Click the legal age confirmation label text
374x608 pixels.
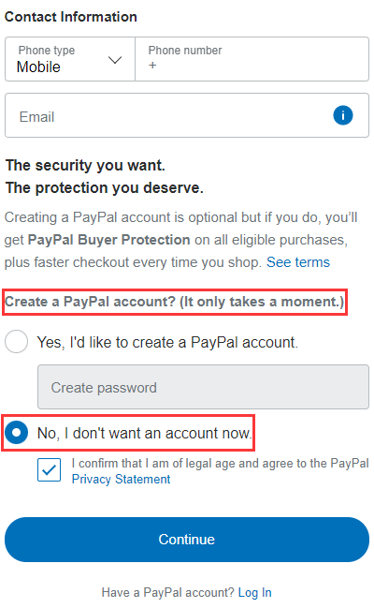221,464
